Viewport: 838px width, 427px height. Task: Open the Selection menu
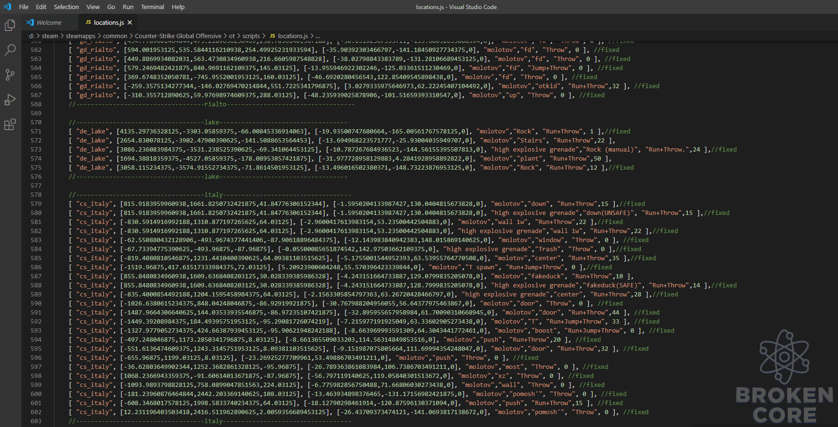[66, 7]
